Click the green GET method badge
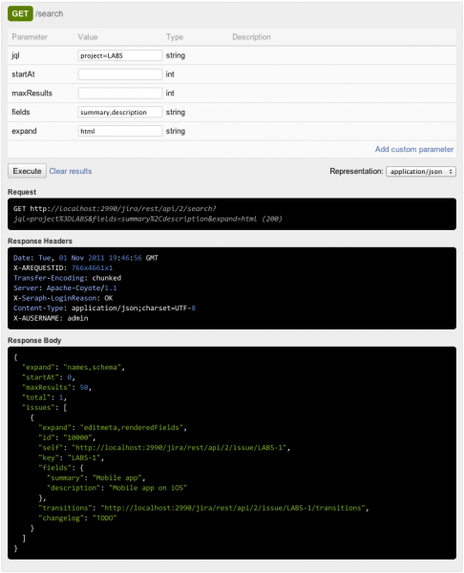464x573 pixels. (x=20, y=14)
